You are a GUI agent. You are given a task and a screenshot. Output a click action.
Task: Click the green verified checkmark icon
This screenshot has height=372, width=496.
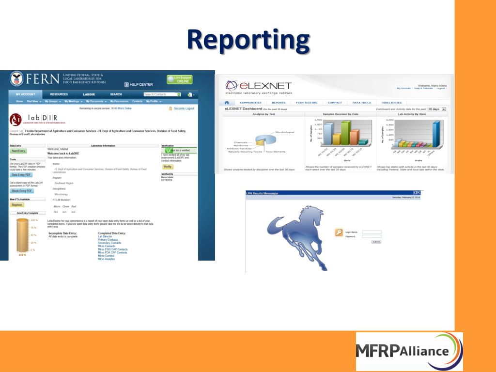(x=169, y=150)
